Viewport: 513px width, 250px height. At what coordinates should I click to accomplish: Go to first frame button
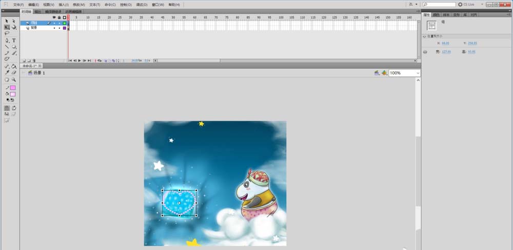click(x=70, y=61)
